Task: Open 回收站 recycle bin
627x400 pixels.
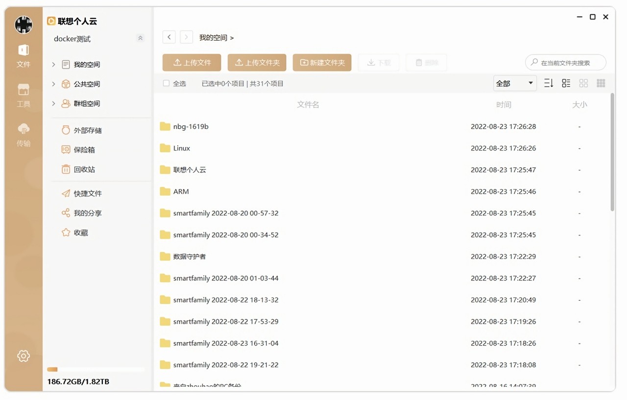Action: (x=84, y=169)
